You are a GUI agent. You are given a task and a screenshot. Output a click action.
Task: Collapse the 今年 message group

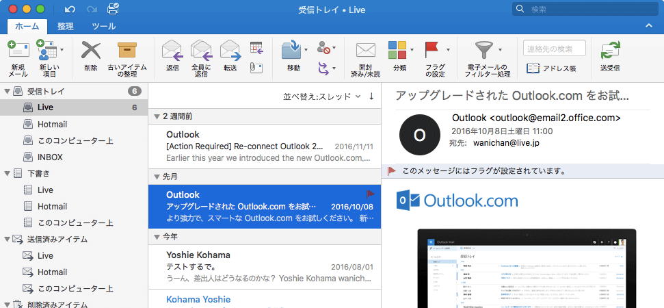(x=157, y=238)
